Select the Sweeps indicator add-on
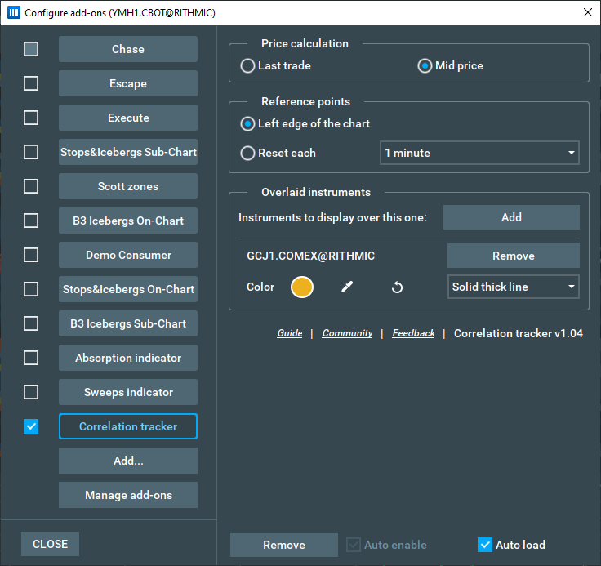This screenshot has width=601, height=566. [x=128, y=392]
